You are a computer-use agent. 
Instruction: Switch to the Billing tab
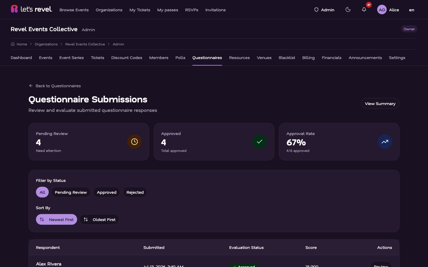click(x=309, y=58)
